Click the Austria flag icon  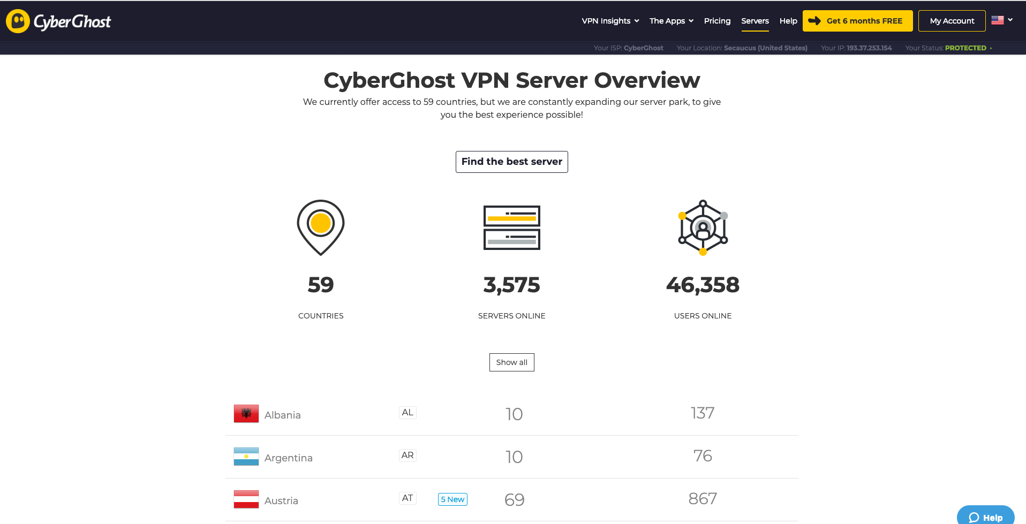(246, 499)
